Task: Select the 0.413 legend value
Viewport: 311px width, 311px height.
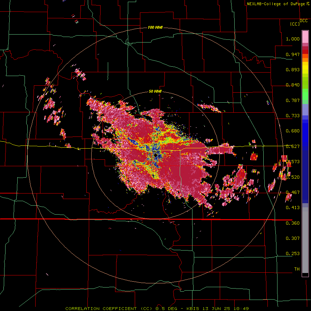Action: [293, 208]
